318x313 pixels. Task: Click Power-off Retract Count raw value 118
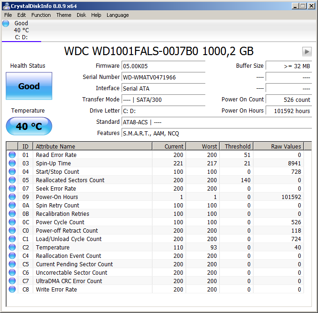[296, 231]
